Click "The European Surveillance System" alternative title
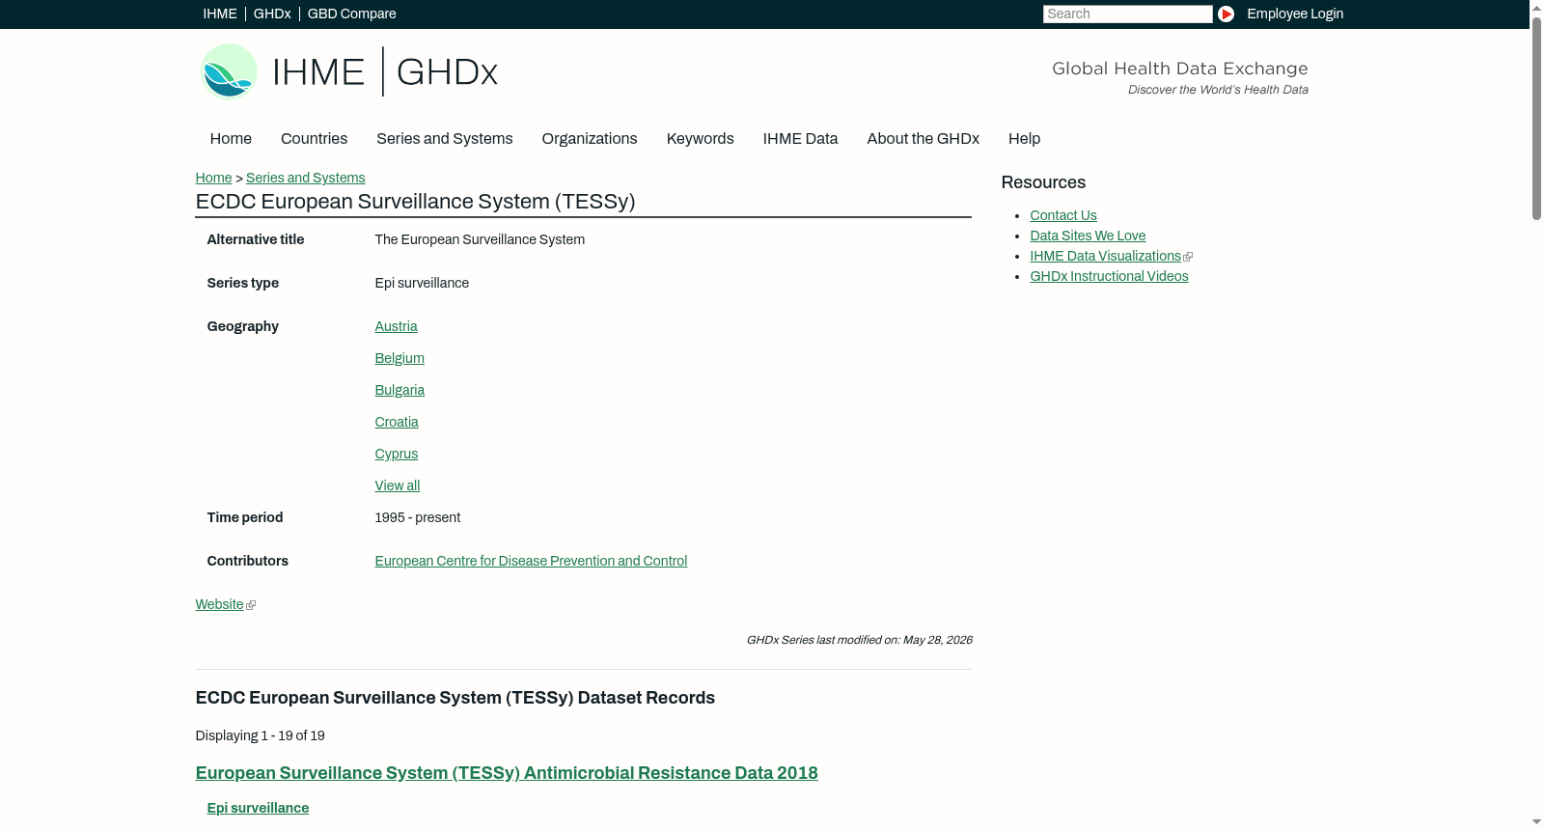This screenshot has width=1544, height=831. [480, 239]
